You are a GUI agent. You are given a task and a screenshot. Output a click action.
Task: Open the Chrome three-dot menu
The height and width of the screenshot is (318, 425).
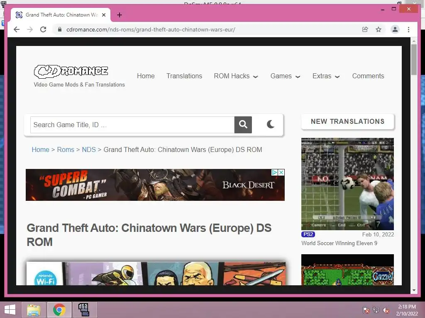point(408,29)
